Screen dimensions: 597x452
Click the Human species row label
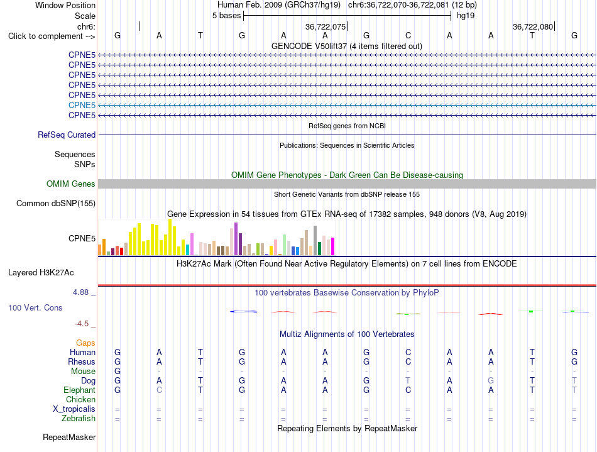click(82, 352)
